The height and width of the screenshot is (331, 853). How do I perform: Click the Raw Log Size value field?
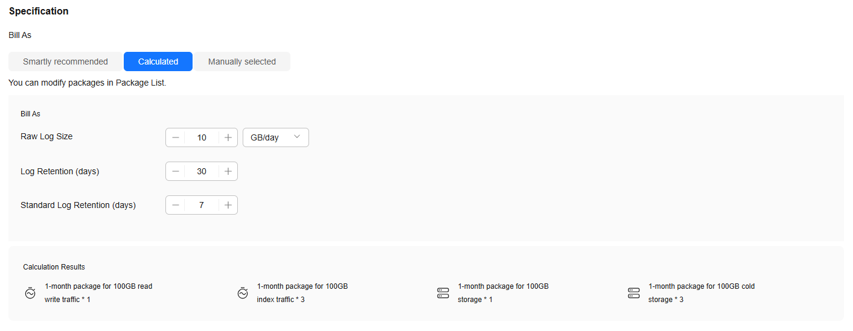click(202, 137)
